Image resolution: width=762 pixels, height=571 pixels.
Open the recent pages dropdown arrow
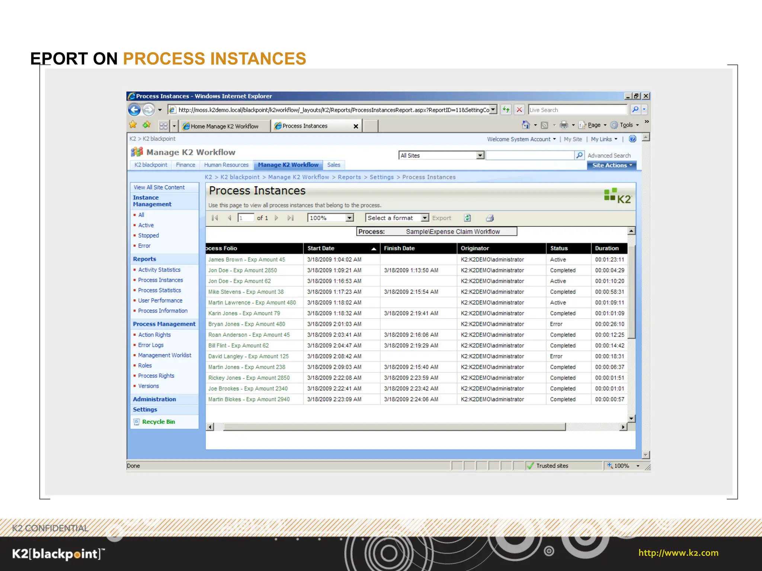(x=160, y=110)
